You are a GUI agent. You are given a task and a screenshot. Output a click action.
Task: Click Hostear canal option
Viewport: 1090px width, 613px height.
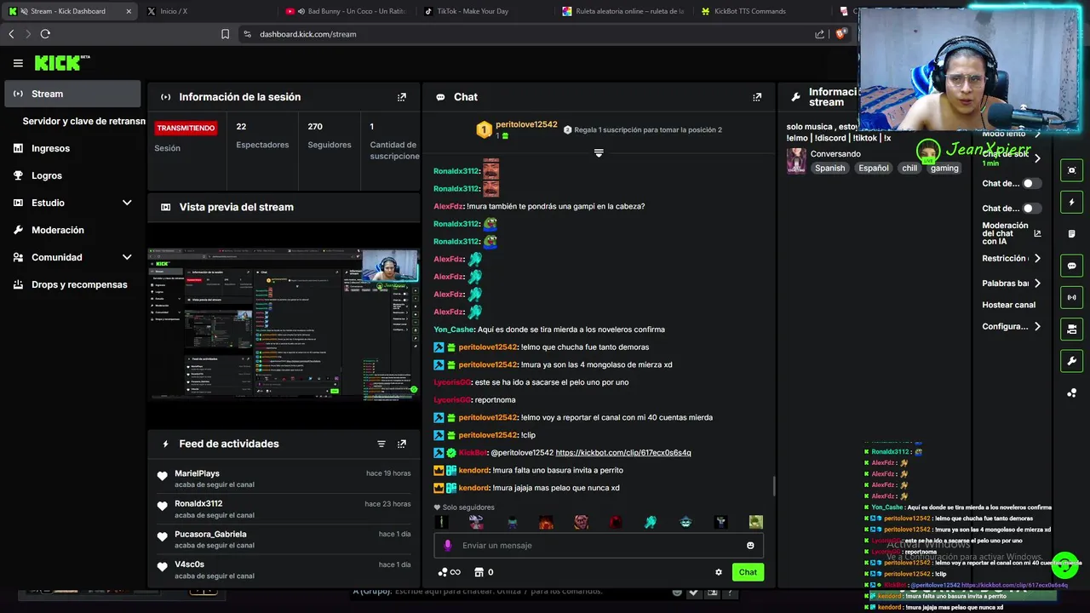[1008, 305]
